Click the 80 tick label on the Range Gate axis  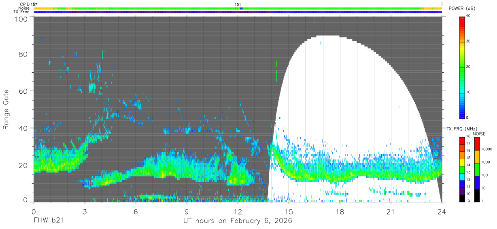[x=24, y=54]
